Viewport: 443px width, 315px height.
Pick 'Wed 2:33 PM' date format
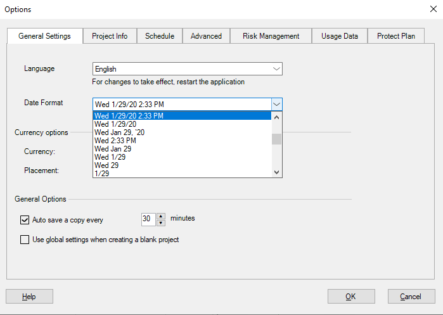point(115,141)
